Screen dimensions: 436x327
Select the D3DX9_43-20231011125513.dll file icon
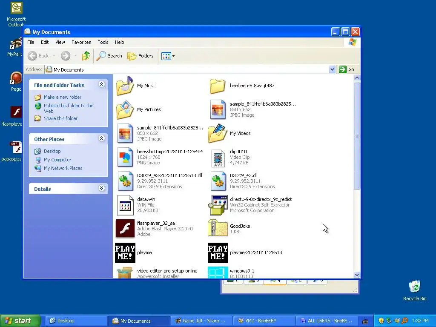click(125, 181)
